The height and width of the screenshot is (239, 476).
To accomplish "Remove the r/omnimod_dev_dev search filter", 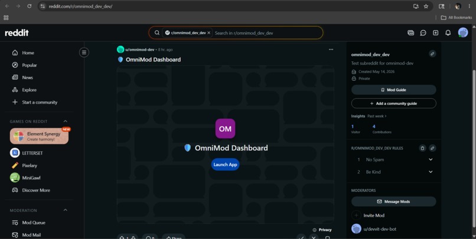I will point(209,33).
